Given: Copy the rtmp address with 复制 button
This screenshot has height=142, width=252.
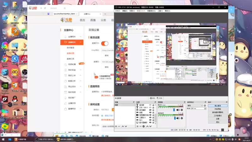Looking at the screenshot, I should [x=107, y=56].
